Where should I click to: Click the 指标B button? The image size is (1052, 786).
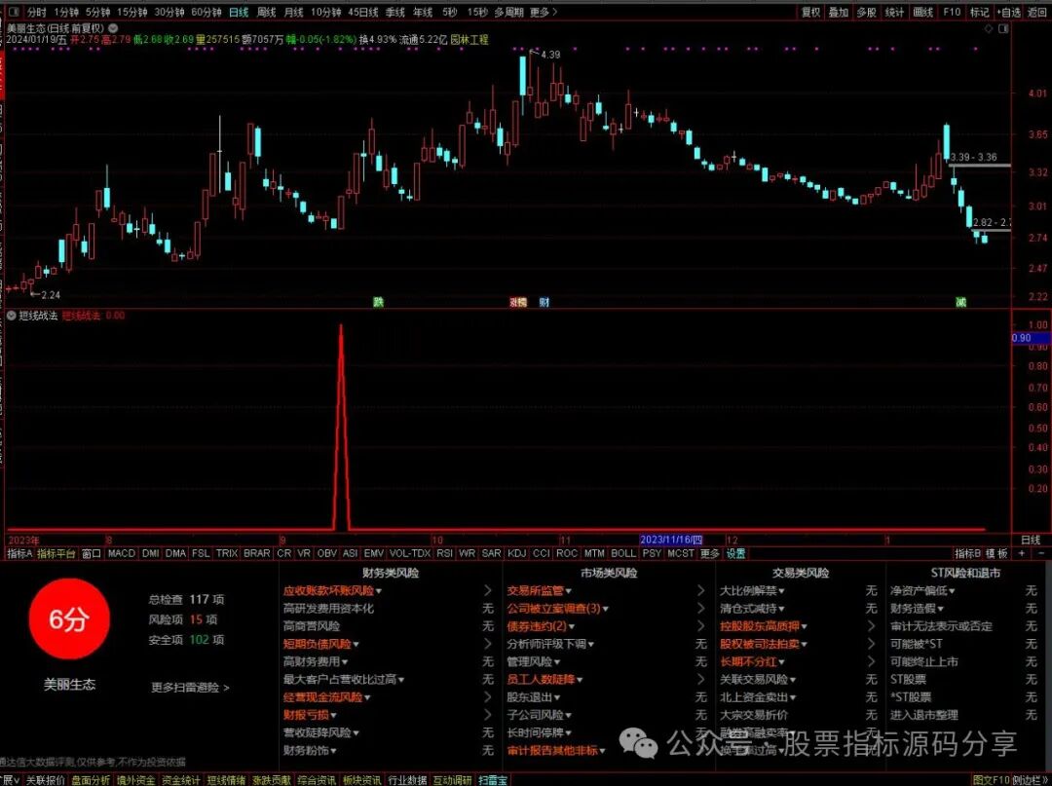pyautogui.click(x=967, y=553)
